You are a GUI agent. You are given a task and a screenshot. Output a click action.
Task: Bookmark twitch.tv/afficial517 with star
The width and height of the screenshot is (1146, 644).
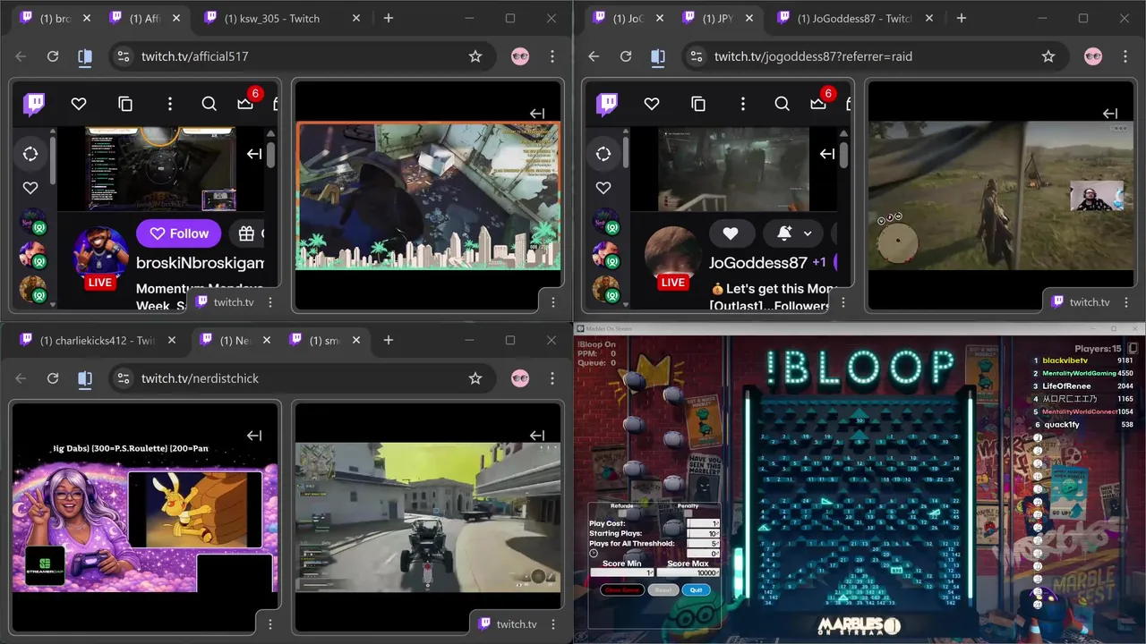(475, 56)
